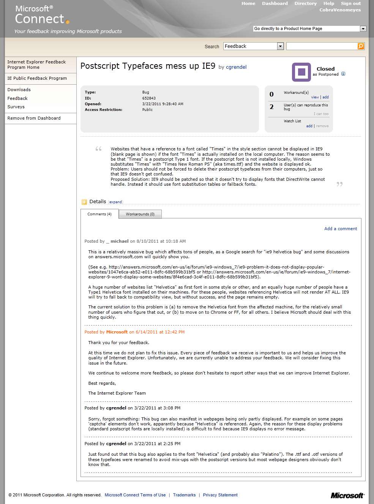Click the purple Closed status icon

coord(301,72)
